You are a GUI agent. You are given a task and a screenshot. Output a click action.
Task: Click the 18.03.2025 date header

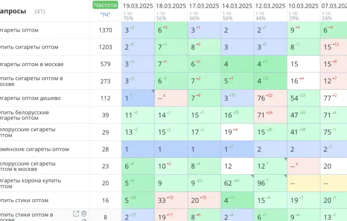[171, 6]
